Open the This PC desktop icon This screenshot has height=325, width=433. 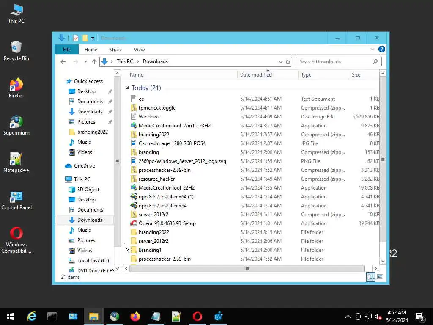(16, 14)
